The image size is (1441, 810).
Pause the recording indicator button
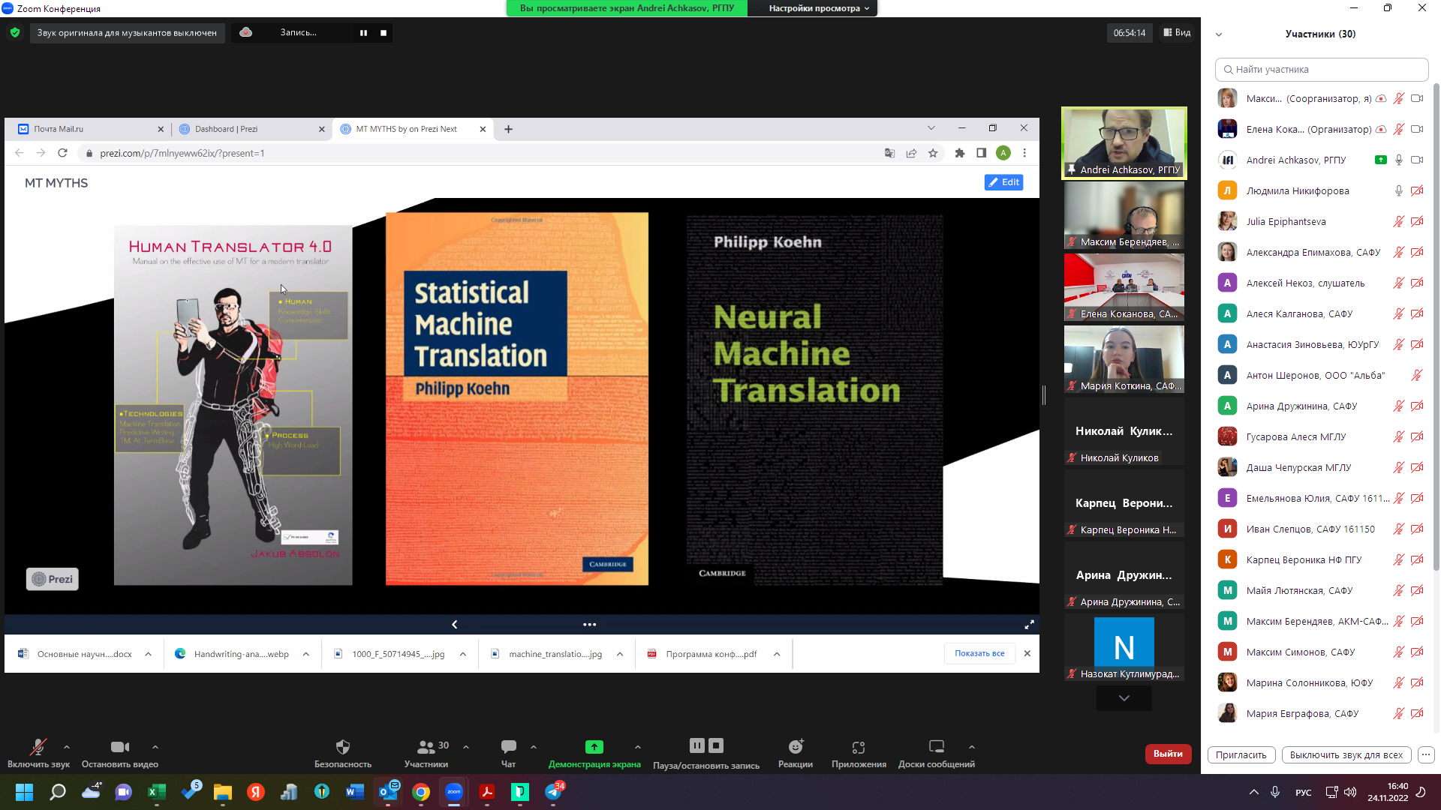(363, 33)
